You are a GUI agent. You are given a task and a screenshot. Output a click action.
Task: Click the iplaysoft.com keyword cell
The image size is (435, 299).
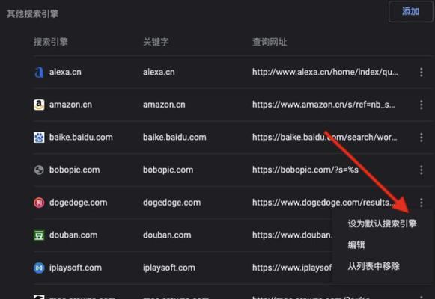[x=169, y=268]
